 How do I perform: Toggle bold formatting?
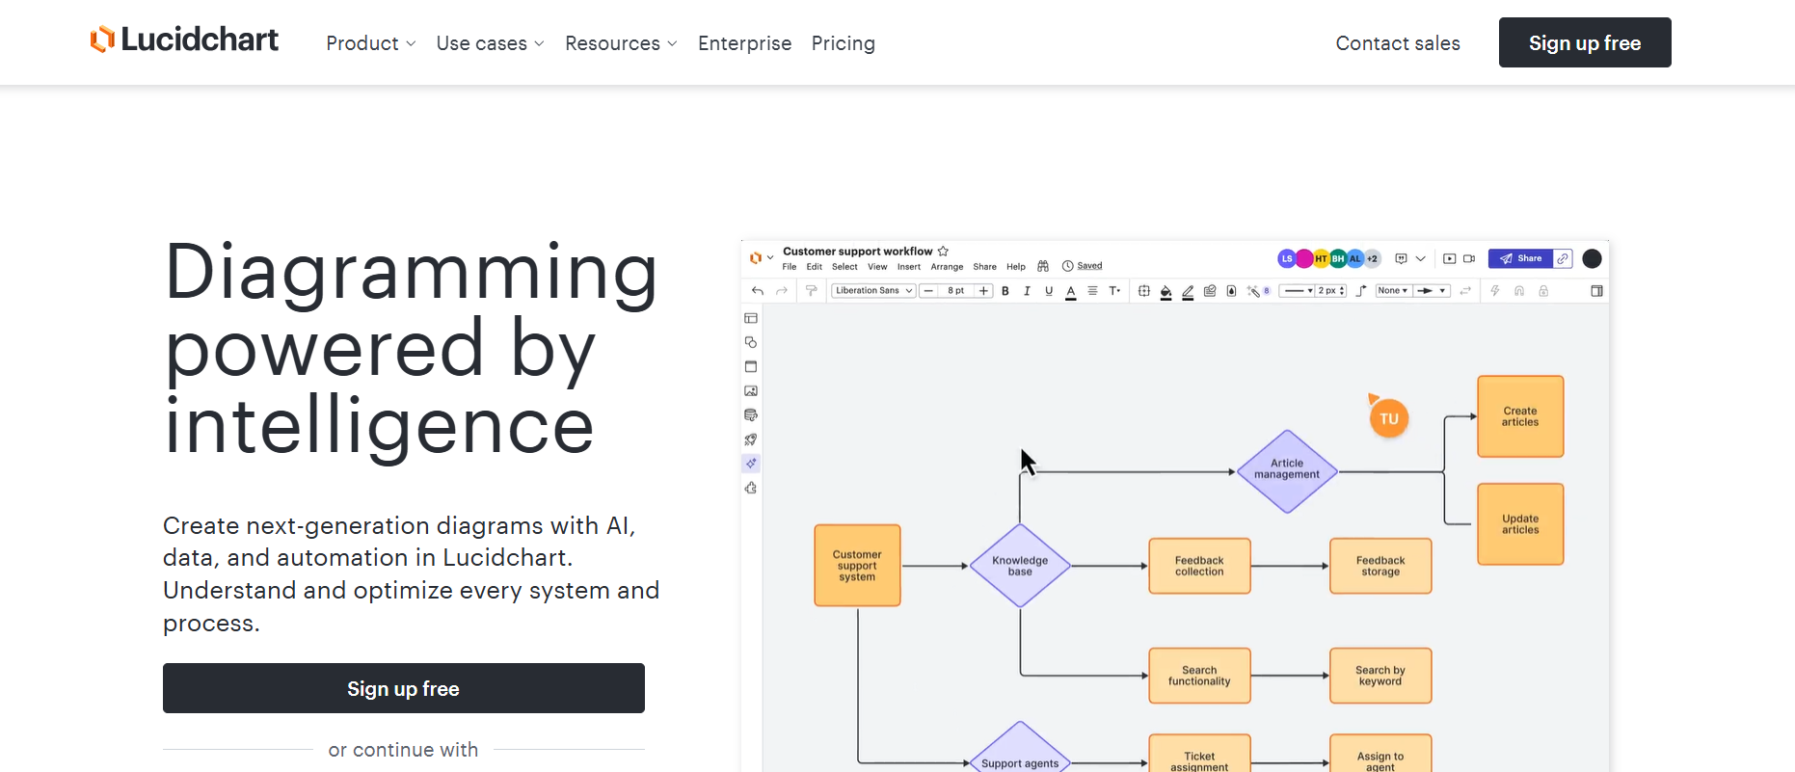click(x=1005, y=291)
